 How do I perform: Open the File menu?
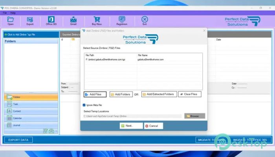[5, 13]
